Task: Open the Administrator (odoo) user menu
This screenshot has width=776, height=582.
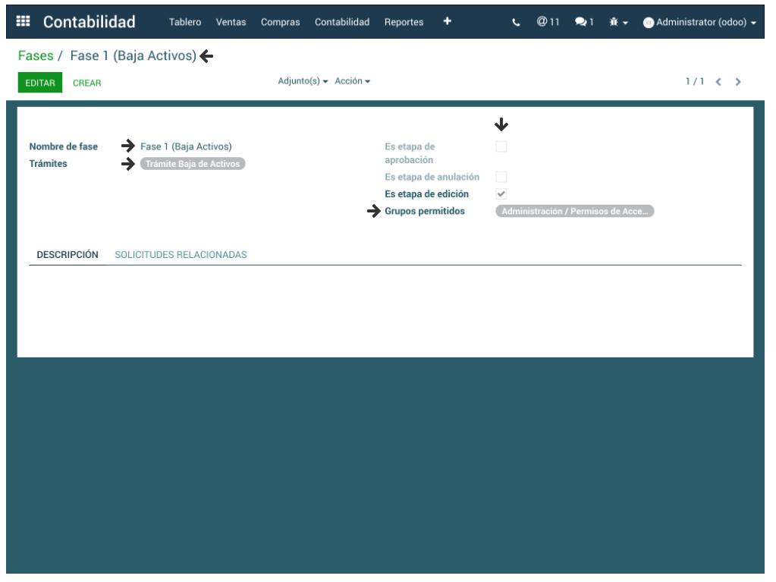Action: pos(699,23)
